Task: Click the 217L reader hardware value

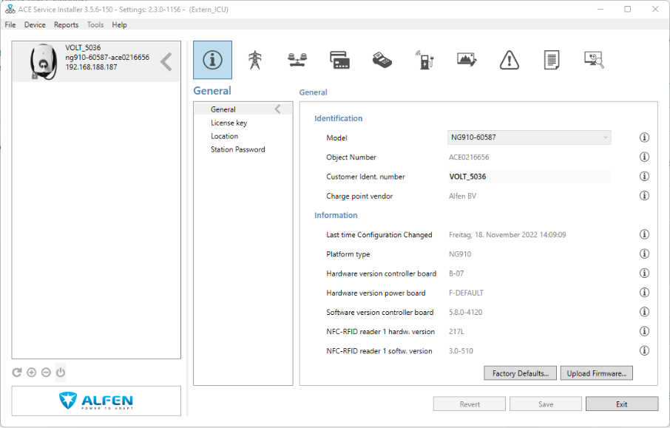Action: [x=456, y=331]
